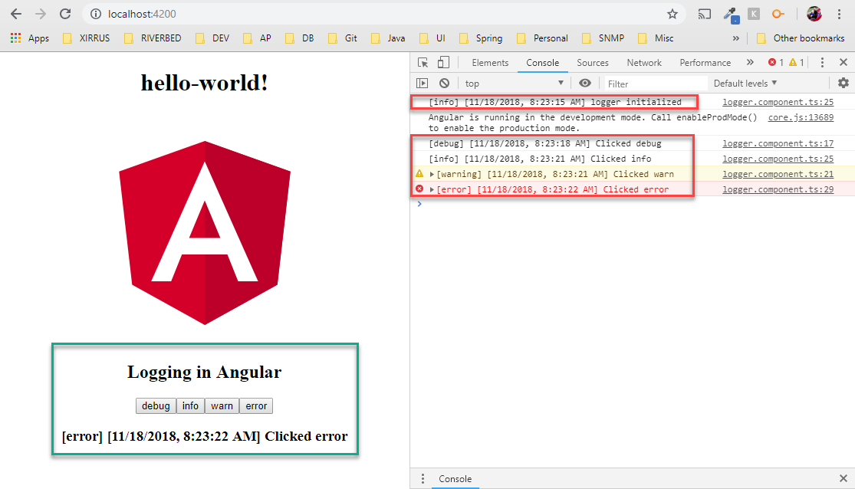Click the inspect element picker icon
Image resolution: width=855 pixels, height=489 pixels.
(423, 63)
